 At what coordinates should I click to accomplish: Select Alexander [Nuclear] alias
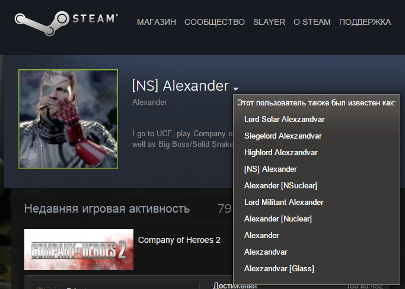click(x=278, y=219)
